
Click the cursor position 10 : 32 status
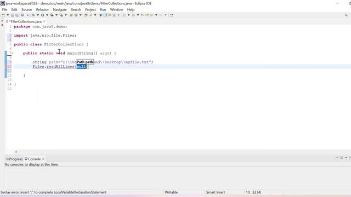[x=253, y=192]
